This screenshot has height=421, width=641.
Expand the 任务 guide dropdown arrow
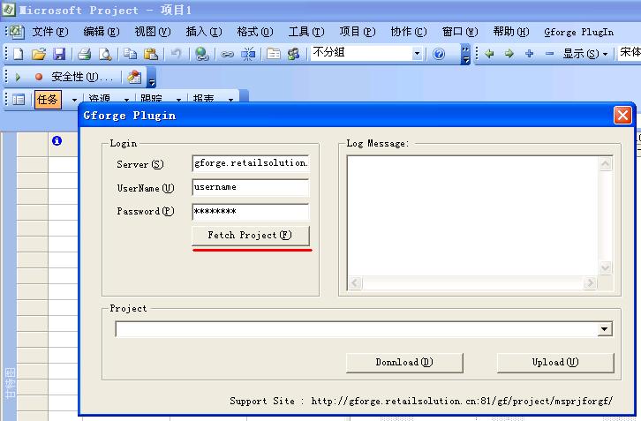coord(74,100)
